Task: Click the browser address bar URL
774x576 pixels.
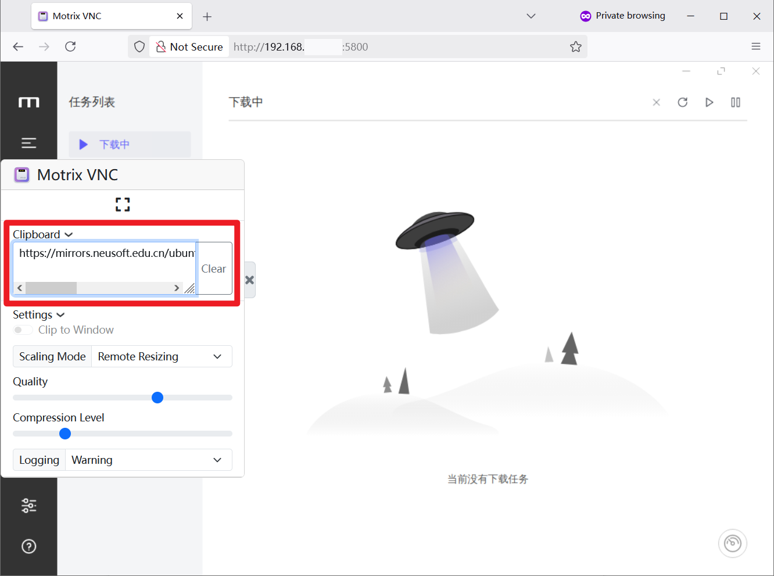Action: tap(300, 46)
